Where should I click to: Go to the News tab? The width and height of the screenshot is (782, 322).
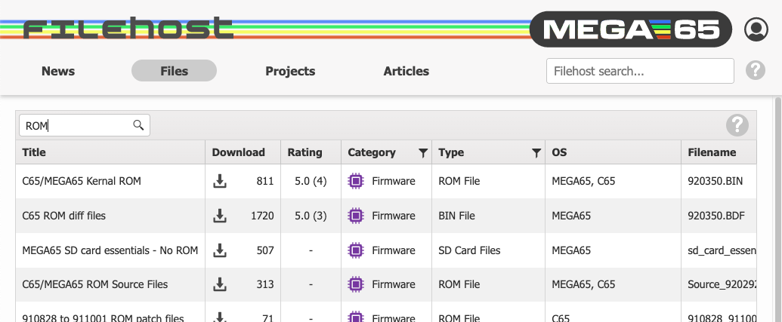(58, 71)
